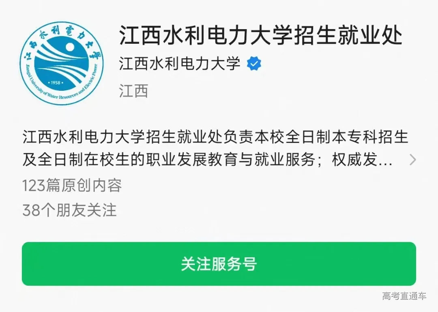Viewport: 438px width, 312px height.
Task: Tap the white wave stripes in logo
Action: tap(62, 65)
